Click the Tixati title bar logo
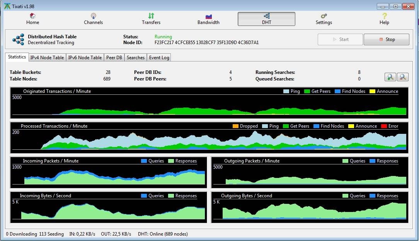 pyautogui.click(x=7, y=6)
